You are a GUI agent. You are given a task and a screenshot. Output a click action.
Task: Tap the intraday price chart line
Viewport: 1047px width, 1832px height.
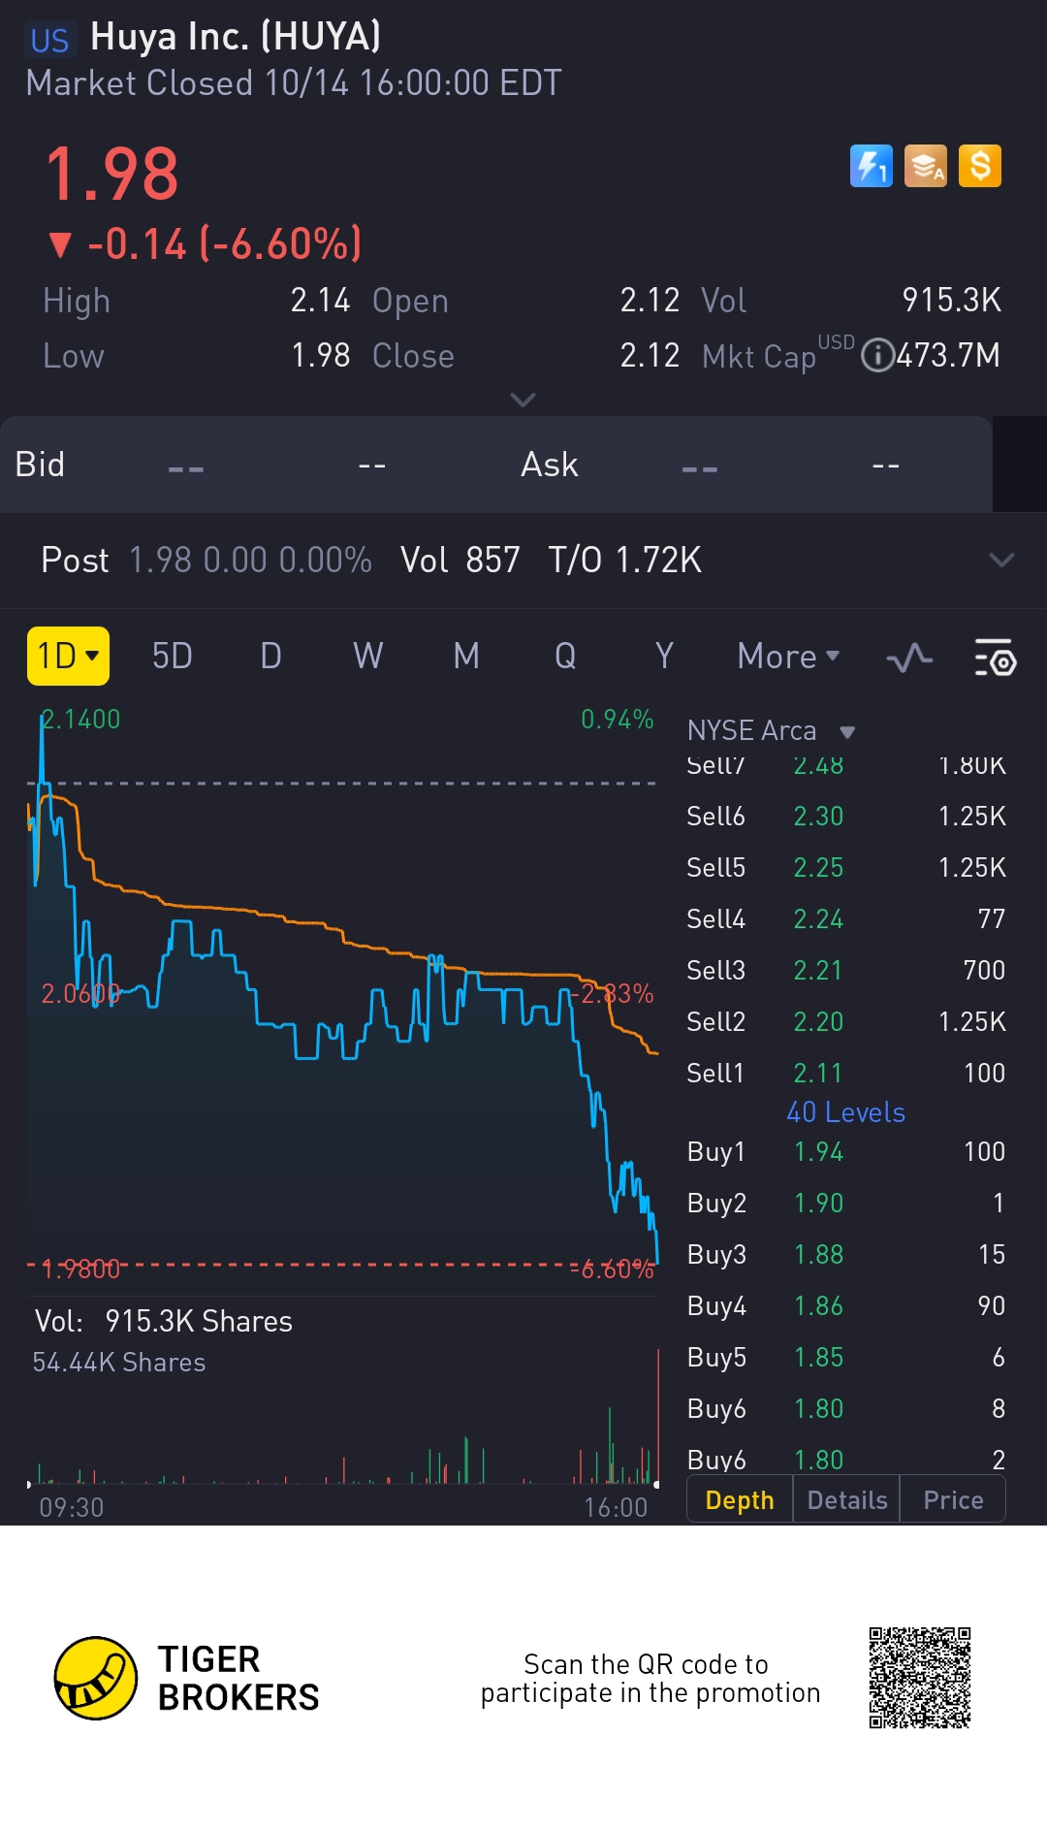[343, 989]
